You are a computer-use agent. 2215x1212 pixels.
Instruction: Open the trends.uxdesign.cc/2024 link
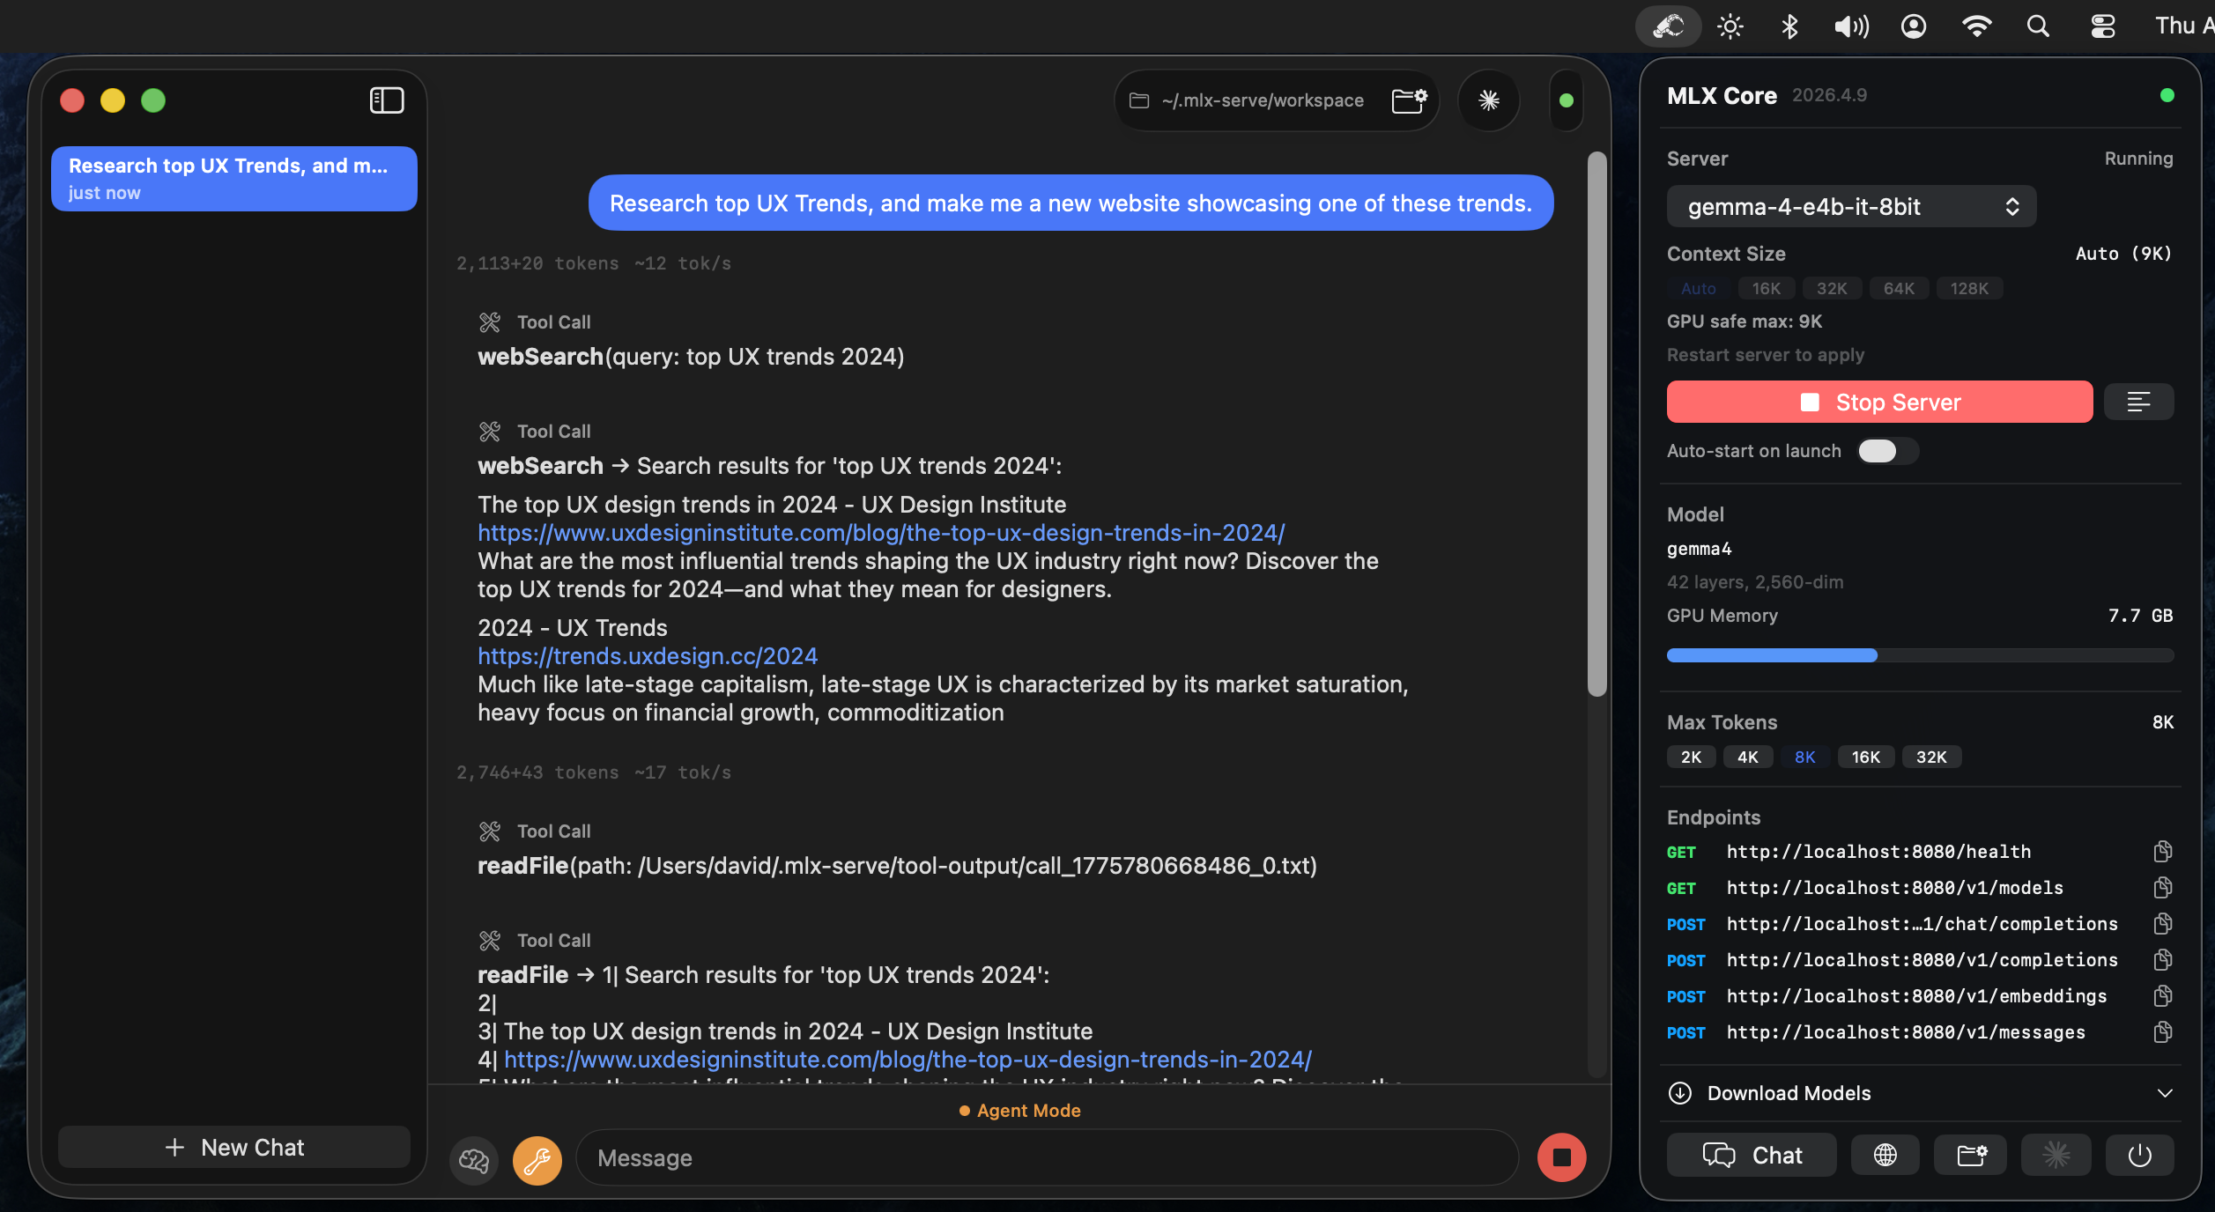[647, 656]
